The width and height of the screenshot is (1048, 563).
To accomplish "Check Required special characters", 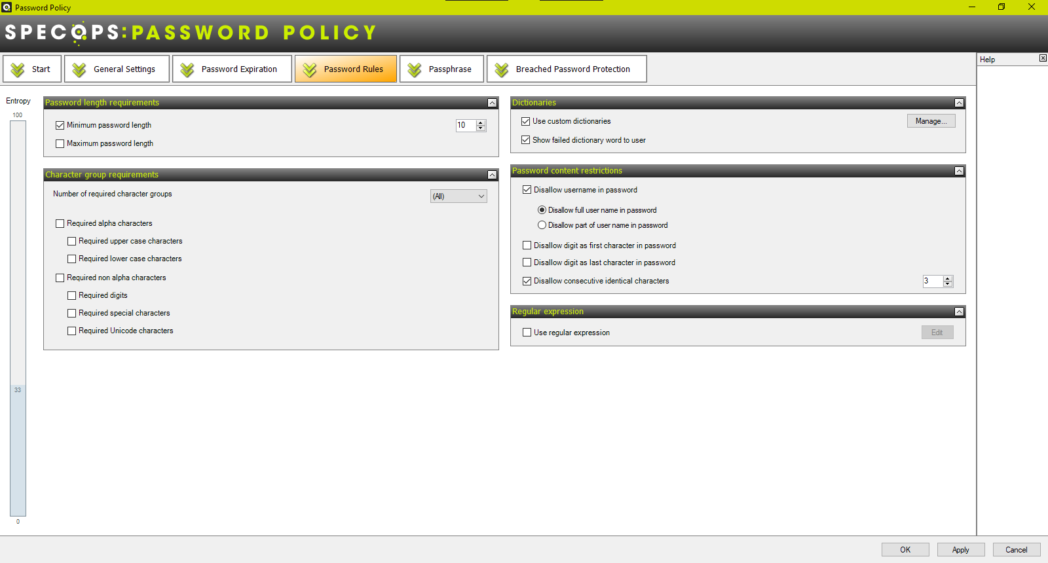I will click(x=71, y=313).
